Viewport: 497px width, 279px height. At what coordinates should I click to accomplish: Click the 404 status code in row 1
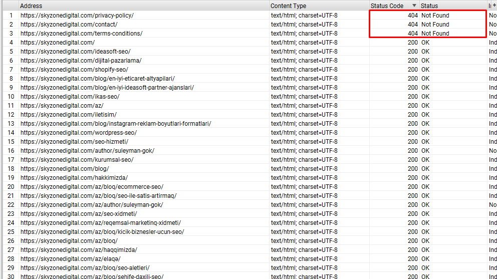(x=412, y=16)
